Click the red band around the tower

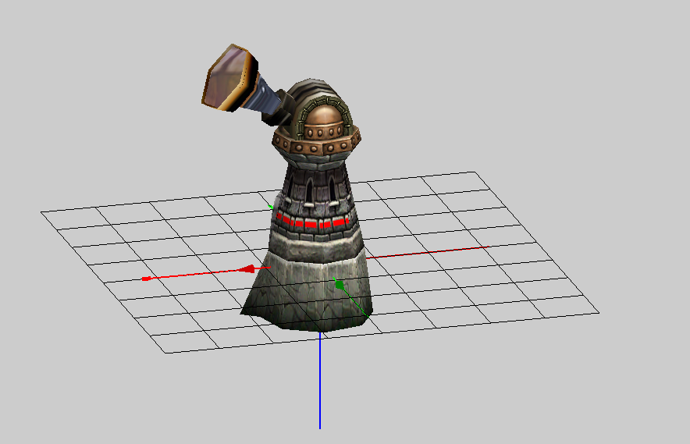[313, 221]
